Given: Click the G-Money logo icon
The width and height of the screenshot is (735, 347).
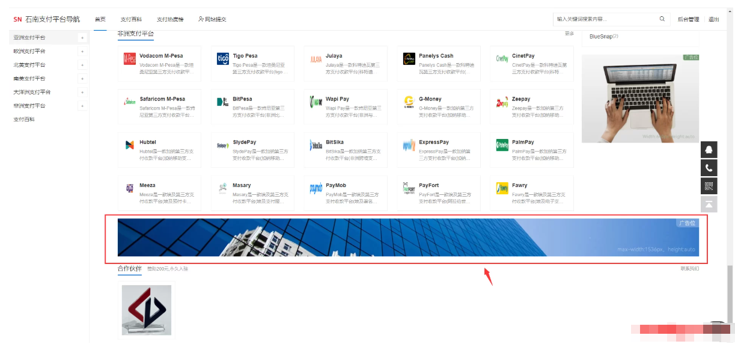Looking at the screenshot, I should point(409,102).
